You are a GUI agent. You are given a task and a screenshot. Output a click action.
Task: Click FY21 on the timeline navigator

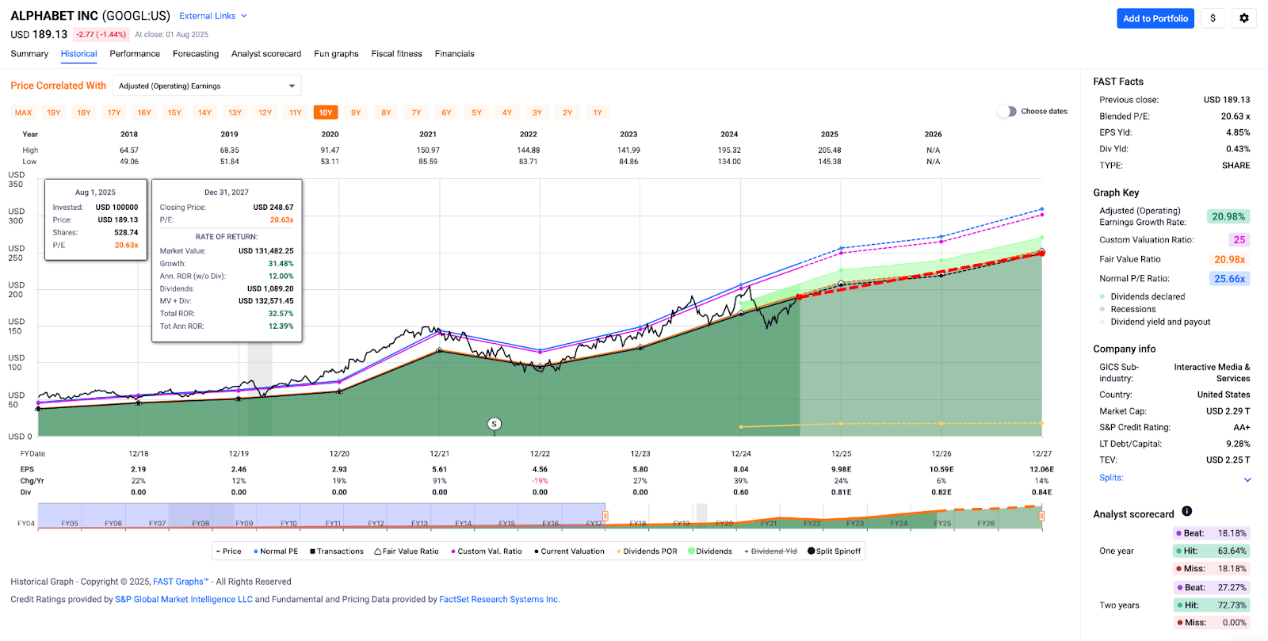click(769, 524)
